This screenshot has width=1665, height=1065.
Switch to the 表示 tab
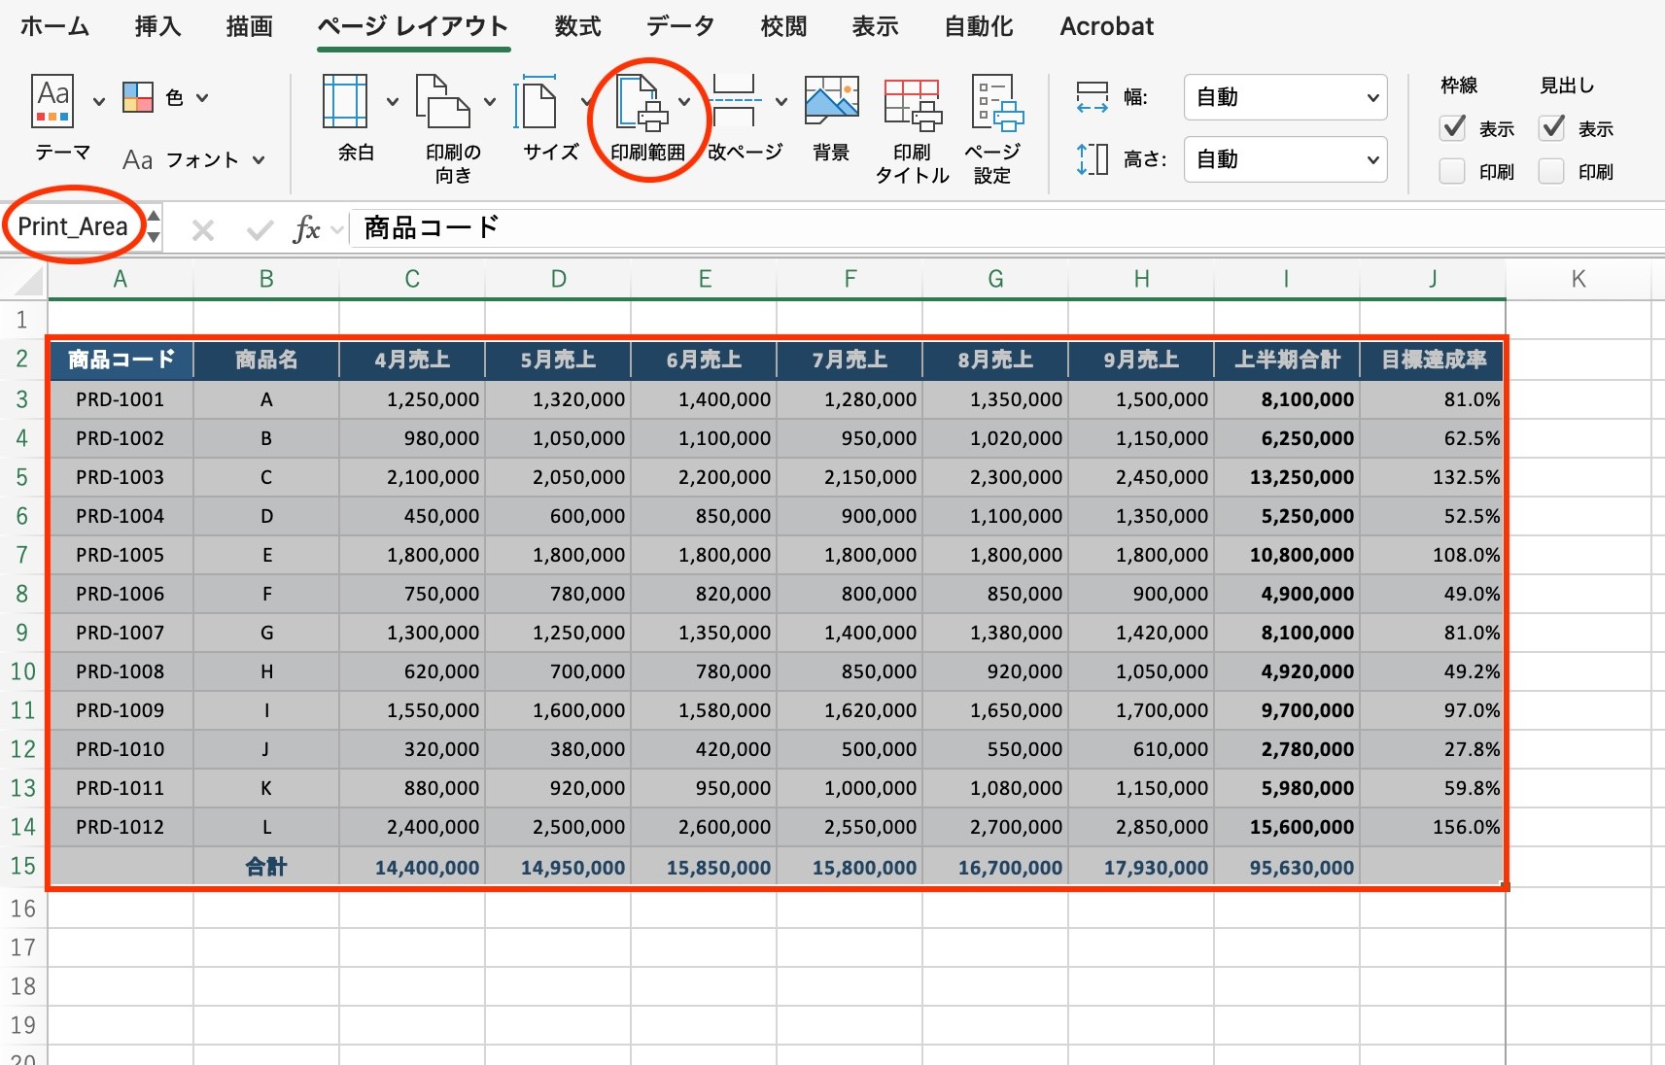click(875, 26)
